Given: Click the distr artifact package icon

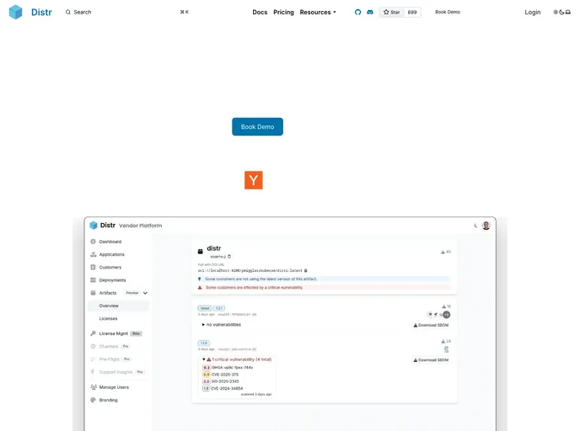Looking at the screenshot, I should click(200, 252).
